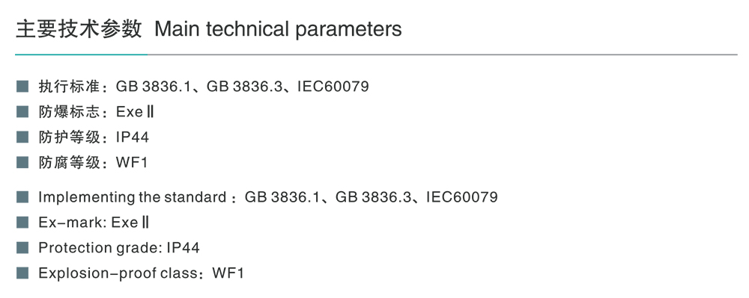
Task: Click the bullet before Protection grade
Action: coord(22,247)
